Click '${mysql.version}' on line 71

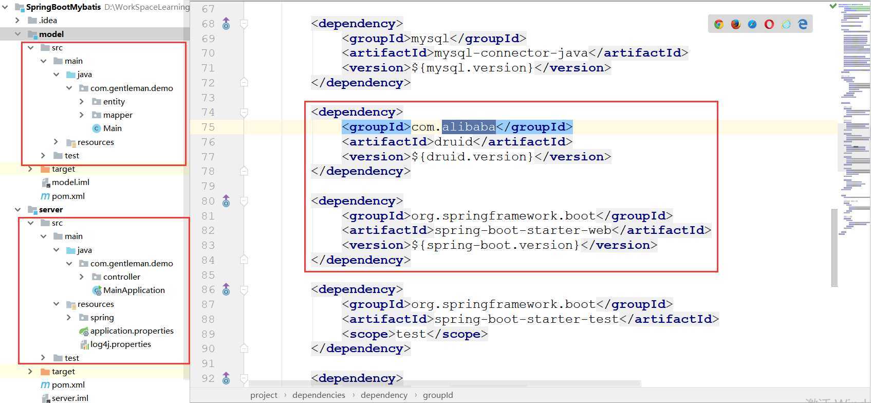(x=473, y=68)
